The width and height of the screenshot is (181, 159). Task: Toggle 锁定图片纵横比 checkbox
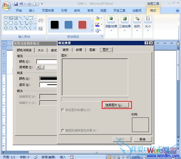tap(63, 110)
